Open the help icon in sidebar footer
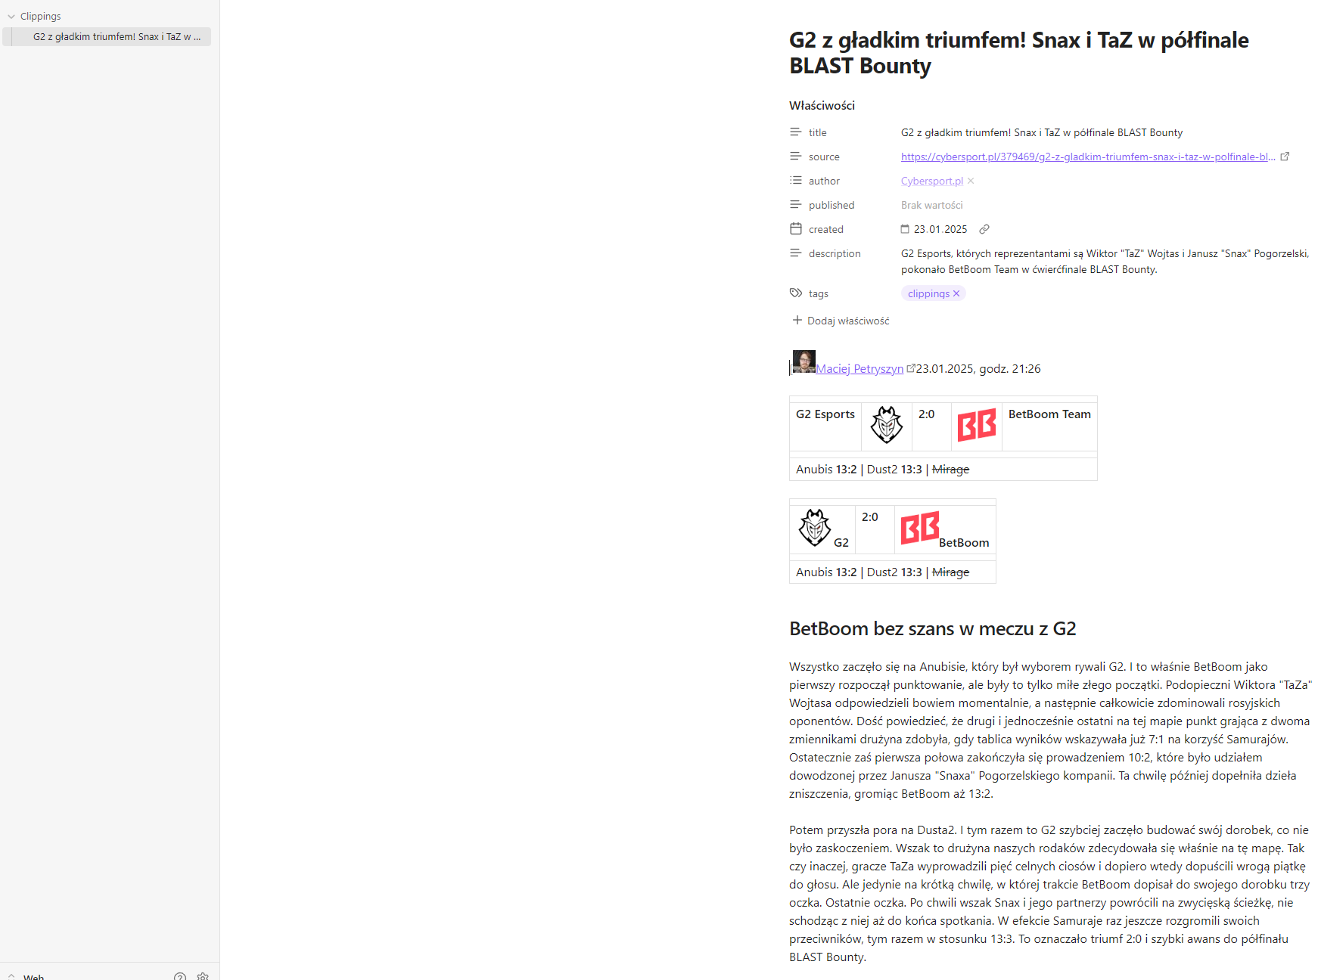The width and height of the screenshot is (1318, 980). pos(180,975)
